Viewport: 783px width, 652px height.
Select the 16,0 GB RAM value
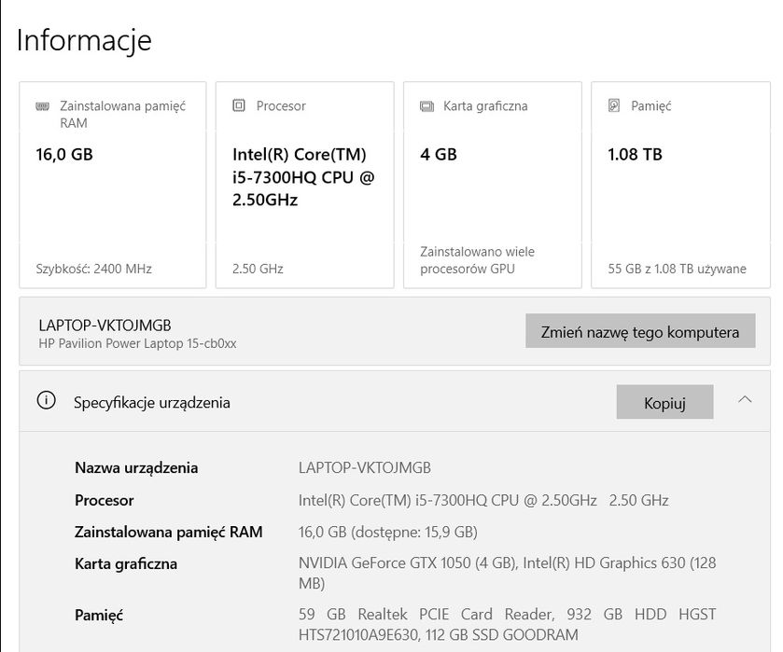click(x=64, y=154)
